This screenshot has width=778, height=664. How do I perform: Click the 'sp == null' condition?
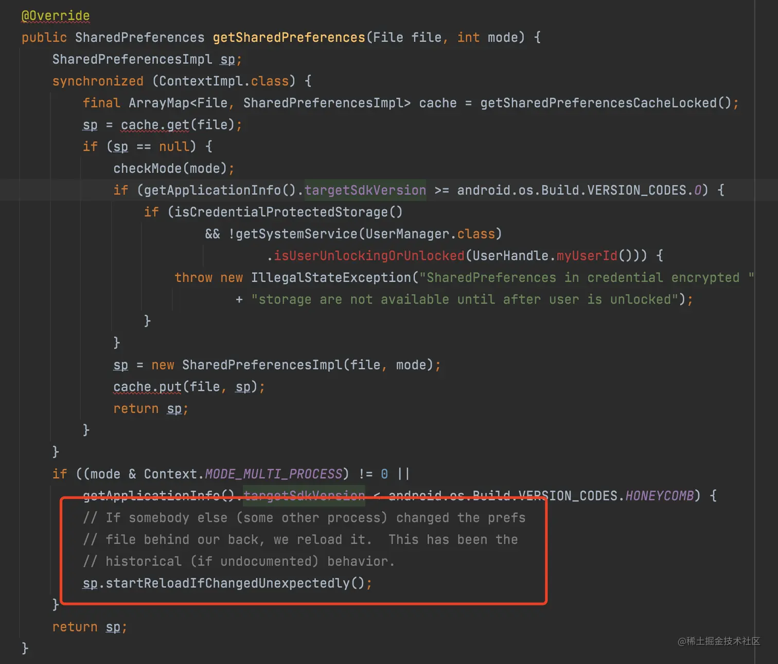pos(151,147)
